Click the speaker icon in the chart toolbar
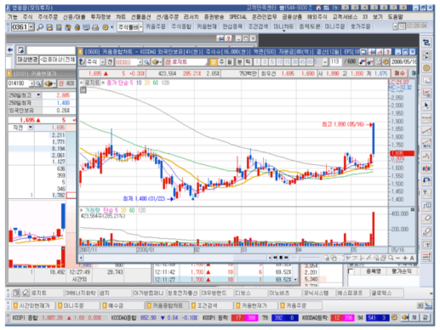This screenshot has width=440, height=330. 156,62
